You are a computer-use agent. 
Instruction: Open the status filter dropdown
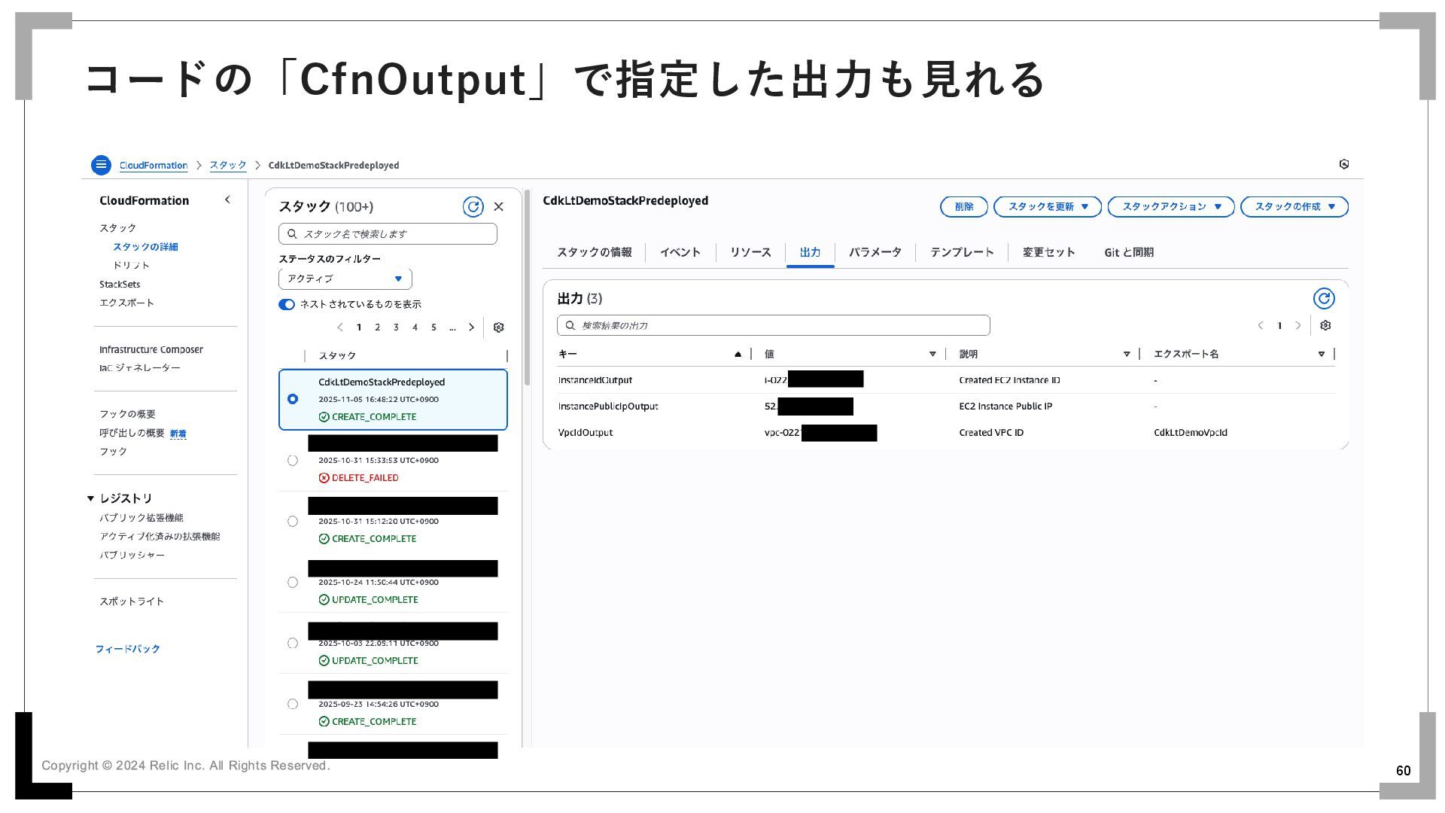click(x=345, y=279)
